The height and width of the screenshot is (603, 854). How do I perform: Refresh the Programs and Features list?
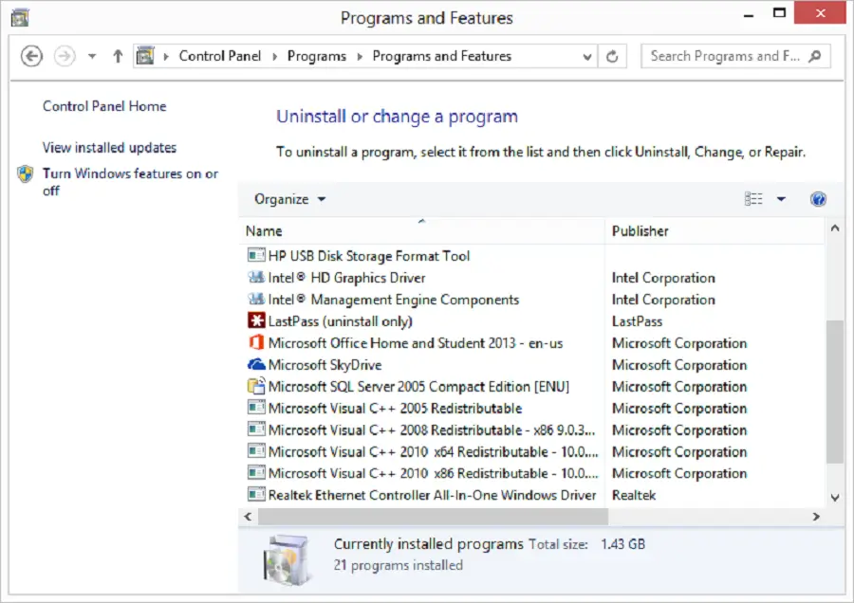613,56
